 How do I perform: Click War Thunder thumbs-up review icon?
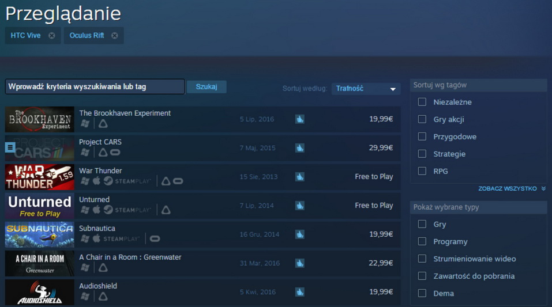pyautogui.click(x=299, y=177)
